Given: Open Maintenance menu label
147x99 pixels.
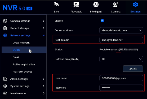Looking at the screenshot, I should [18, 93].
